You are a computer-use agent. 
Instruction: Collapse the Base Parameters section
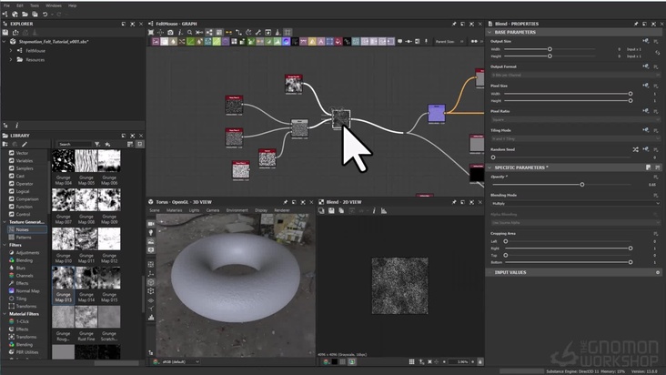[489, 32]
